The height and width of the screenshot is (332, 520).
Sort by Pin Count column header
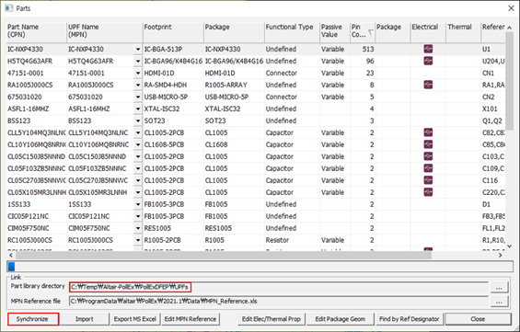tap(362, 31)
